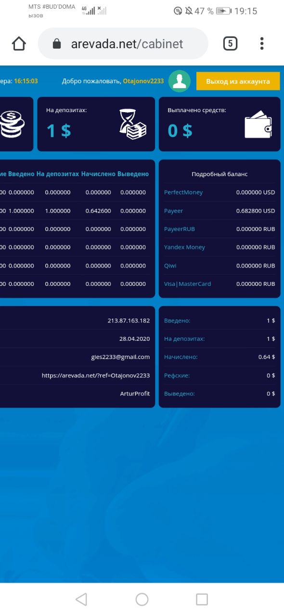Click the email gies2233@gmail.com

[x=120, y=357]
